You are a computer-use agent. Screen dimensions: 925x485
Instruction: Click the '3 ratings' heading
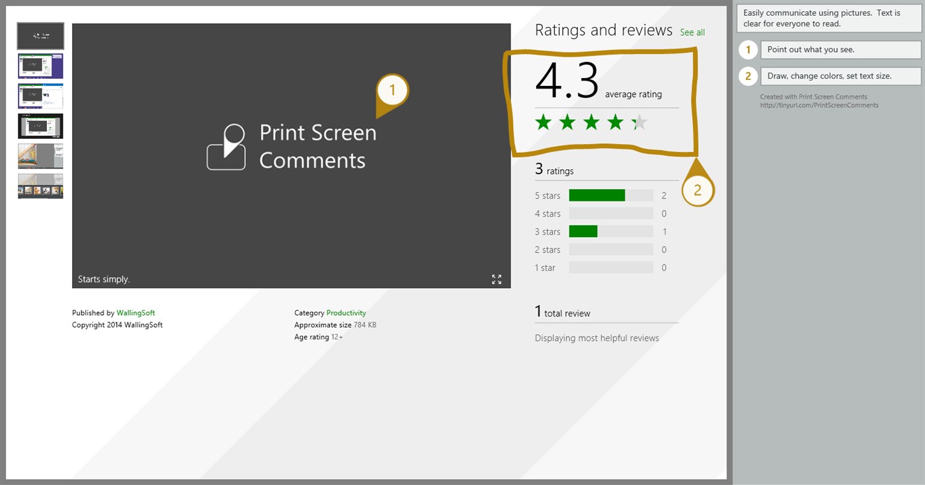554,170
